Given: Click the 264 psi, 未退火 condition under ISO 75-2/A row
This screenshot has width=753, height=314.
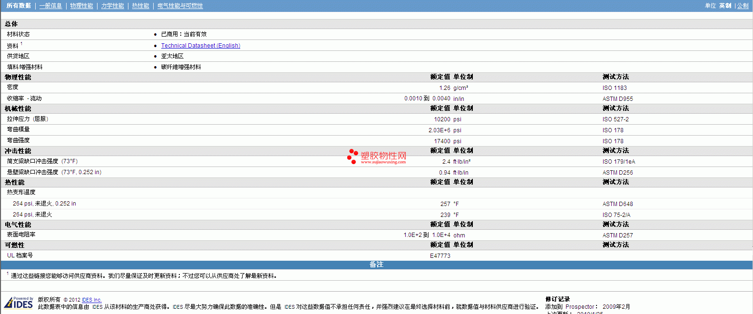Looking at the screenshot, I should pyautogui.click(x=32, y=215).
